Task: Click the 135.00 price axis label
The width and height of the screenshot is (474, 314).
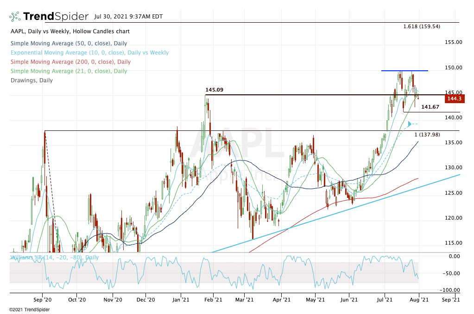Action: (453, 143)
